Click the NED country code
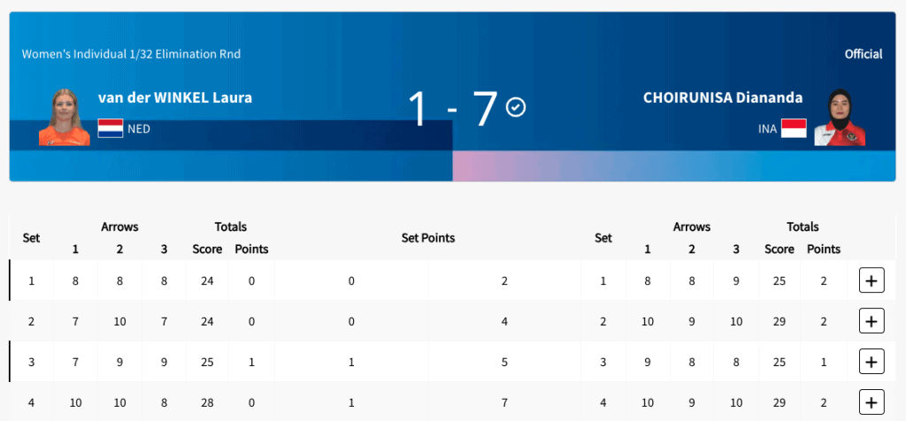Viewport: 906px width, 421px height. pyautogui.click(x=139, y=129)
